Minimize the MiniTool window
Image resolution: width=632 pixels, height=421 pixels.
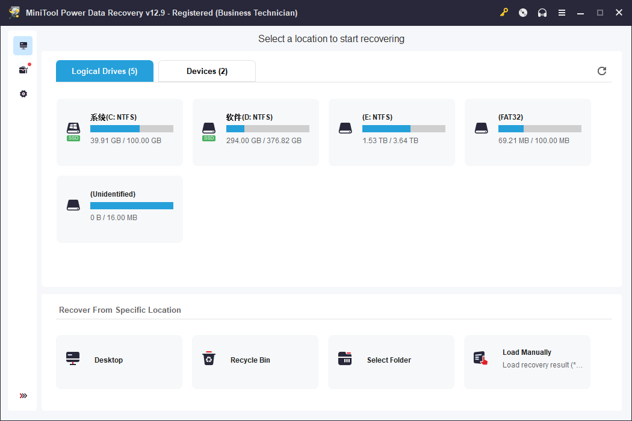(x=580, y=13)
